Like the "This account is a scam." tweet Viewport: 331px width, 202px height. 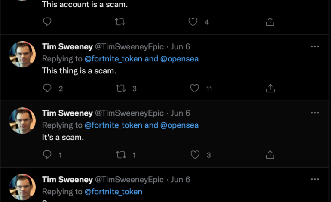coord(193,21)
